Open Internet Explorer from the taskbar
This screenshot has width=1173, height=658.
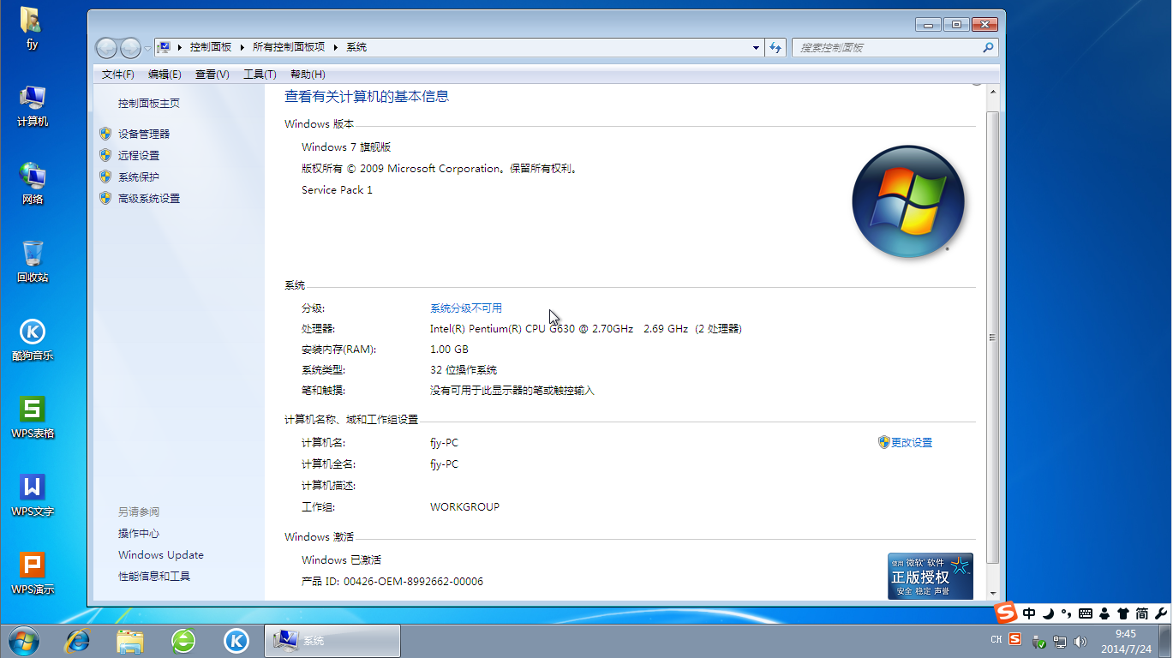(78, 640)
